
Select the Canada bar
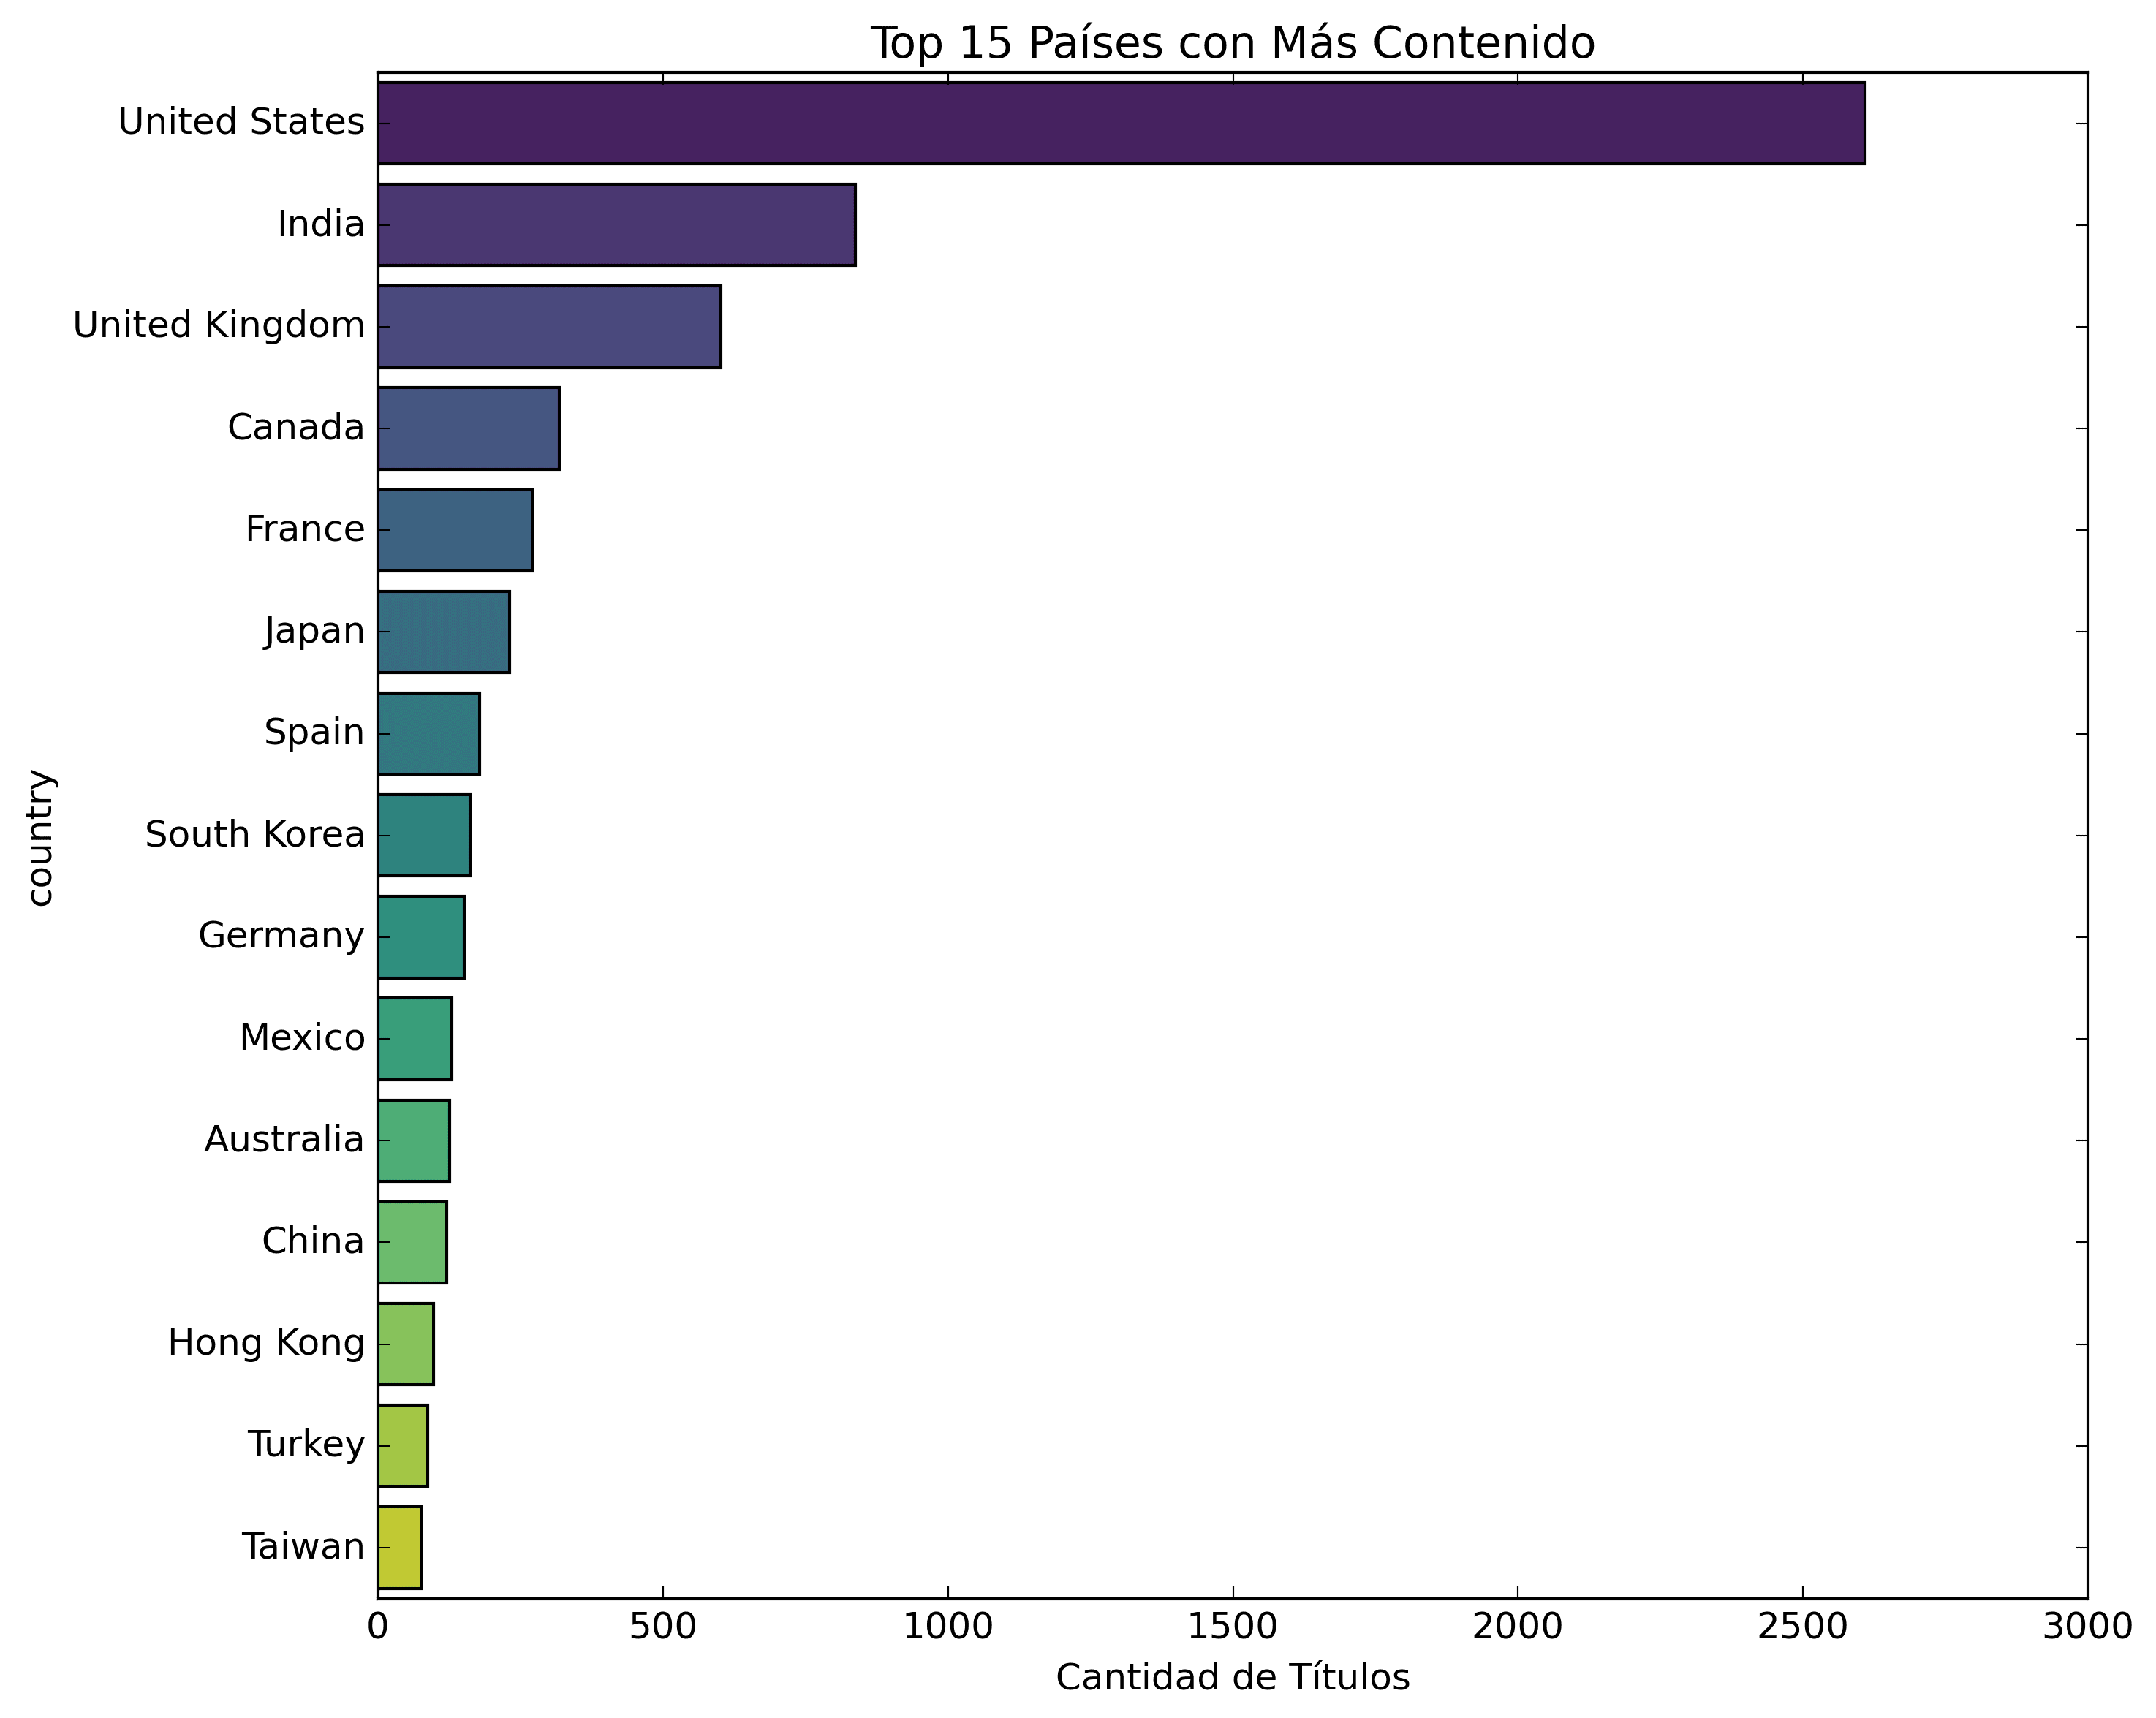(468, 428)
